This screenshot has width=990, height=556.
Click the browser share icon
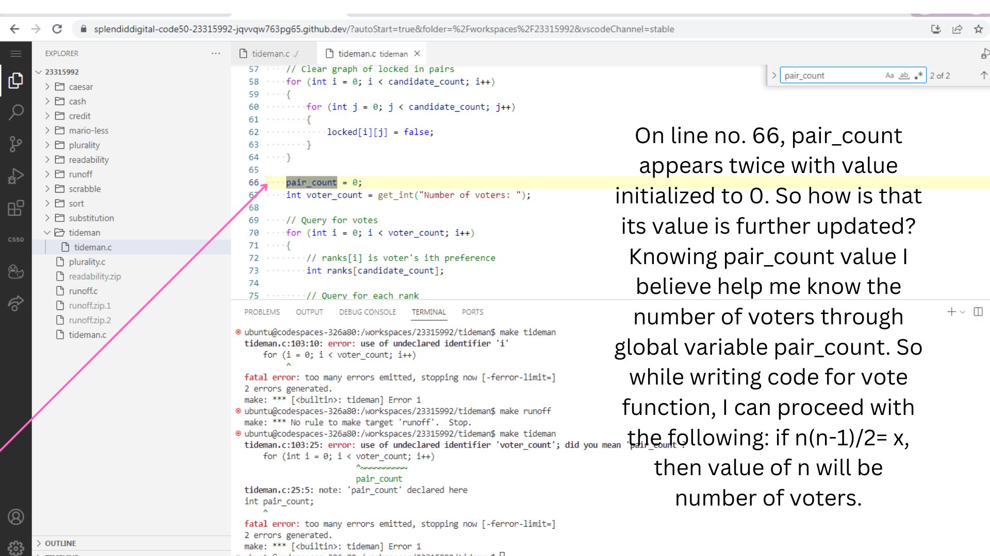[x=957, y=29]
